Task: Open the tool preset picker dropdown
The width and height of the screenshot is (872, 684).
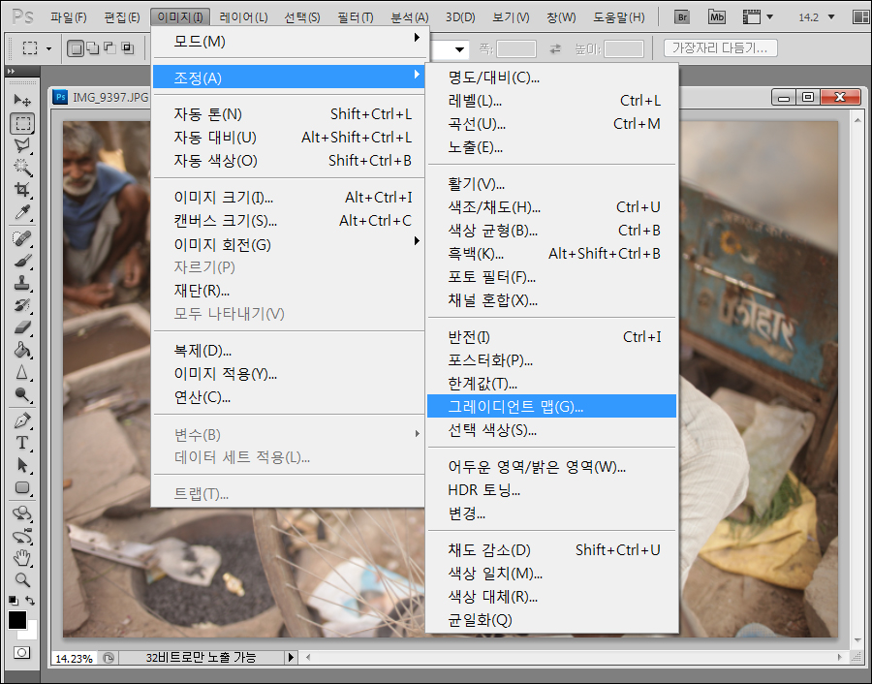Action: click(49, 49)
